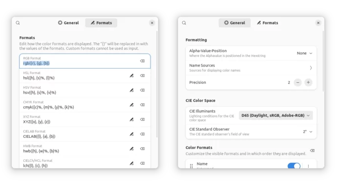
Task: Click the search icon in the right window
Action: click(x=184, y=23)
